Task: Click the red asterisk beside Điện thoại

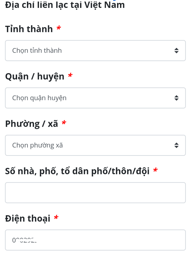Action: (x=56, y=217)
